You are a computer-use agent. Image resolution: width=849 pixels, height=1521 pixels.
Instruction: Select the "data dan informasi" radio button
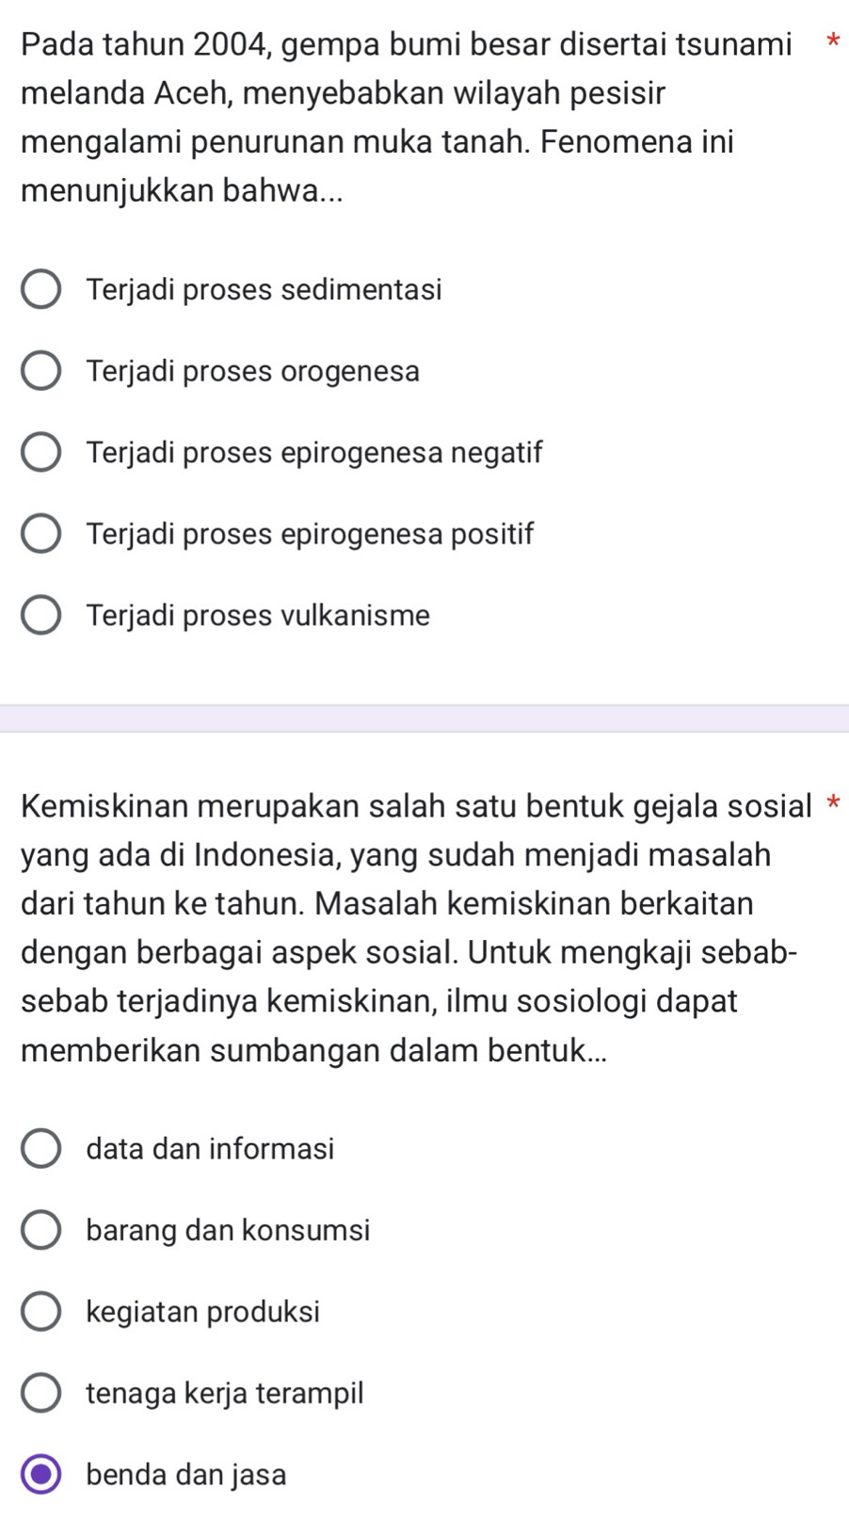pos(41,1149)
